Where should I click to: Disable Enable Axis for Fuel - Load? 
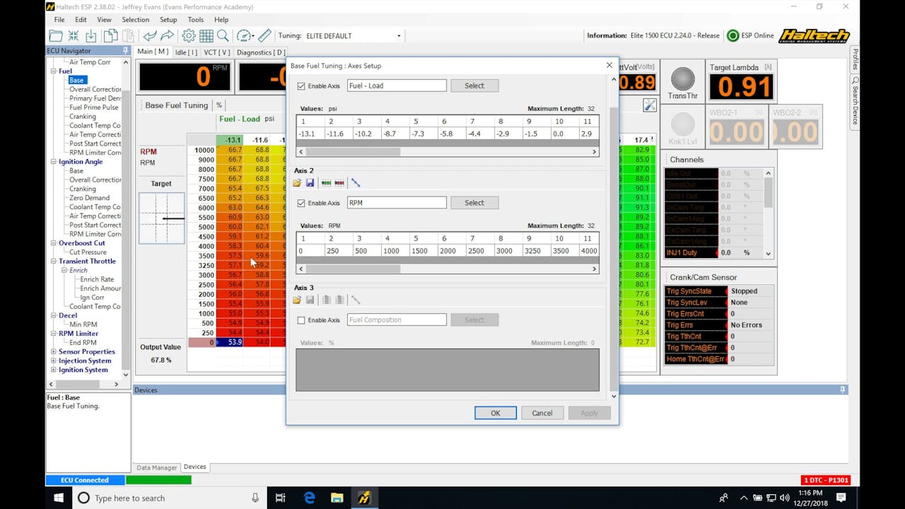[301, 86]
